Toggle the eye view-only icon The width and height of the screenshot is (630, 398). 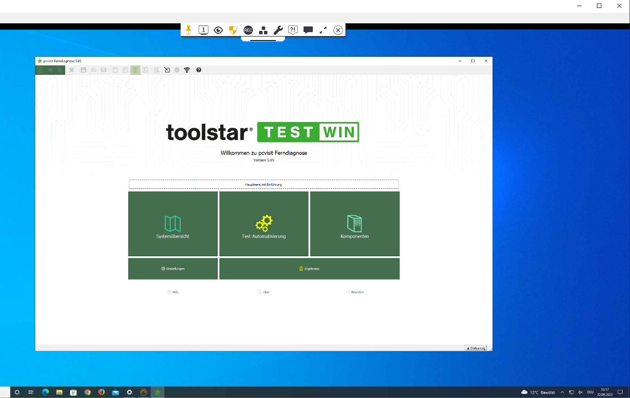click(218, 30)
